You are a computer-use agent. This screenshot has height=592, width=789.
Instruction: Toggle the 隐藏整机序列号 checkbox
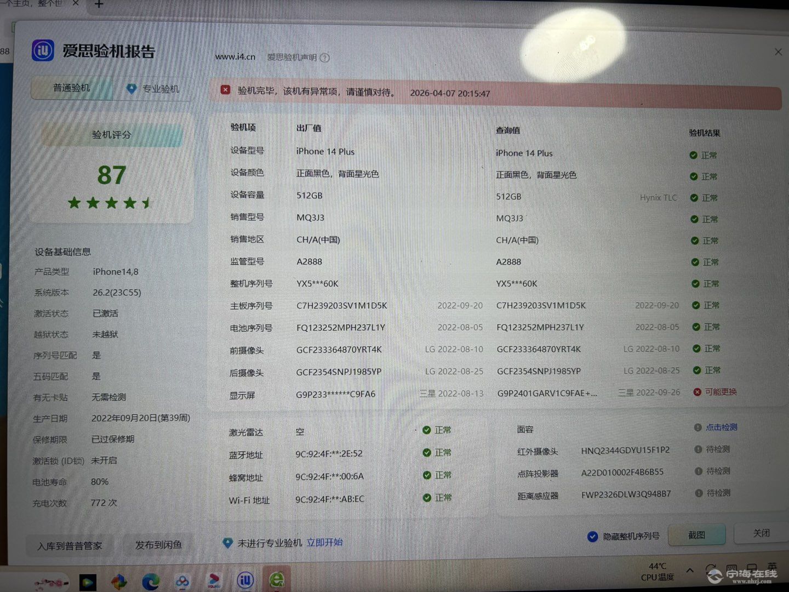592,536
